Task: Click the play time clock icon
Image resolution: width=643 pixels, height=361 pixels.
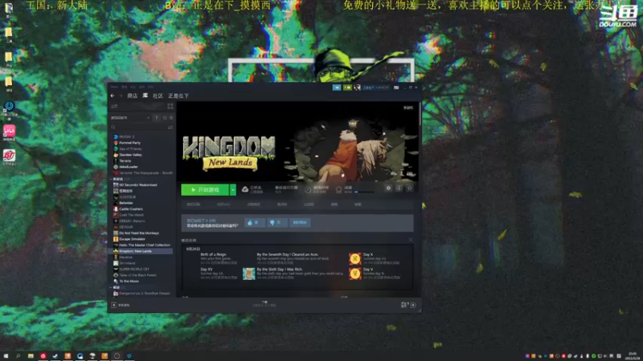Action: pyautogui.click(x=308, y=190)
